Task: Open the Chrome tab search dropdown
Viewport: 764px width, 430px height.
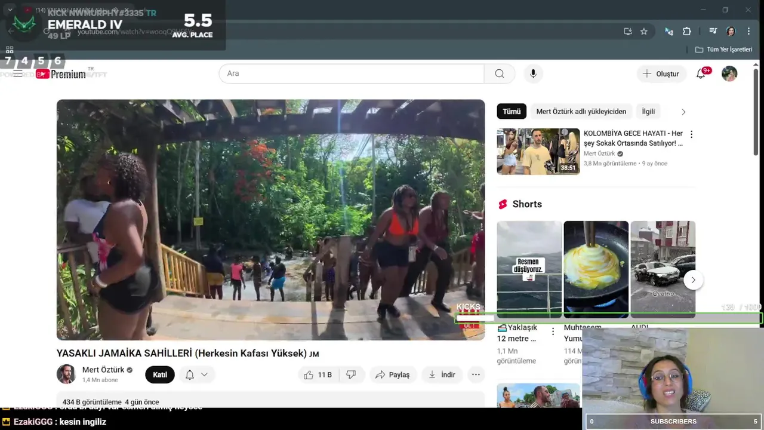Action: tap(10, 10)
